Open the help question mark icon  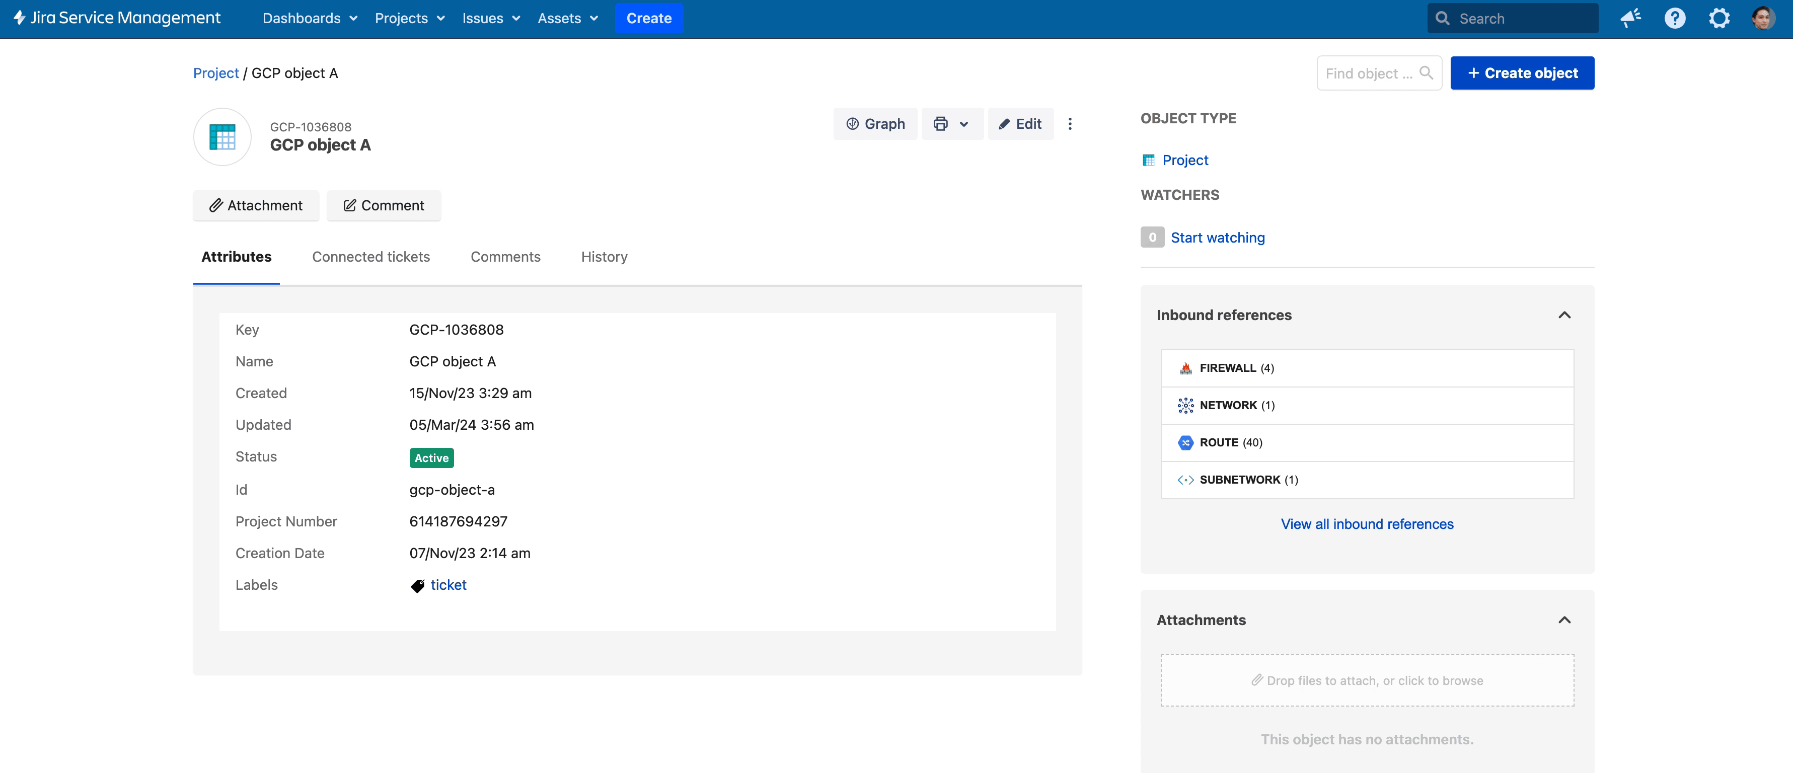pyautogui.click(x=1675, y=18)
